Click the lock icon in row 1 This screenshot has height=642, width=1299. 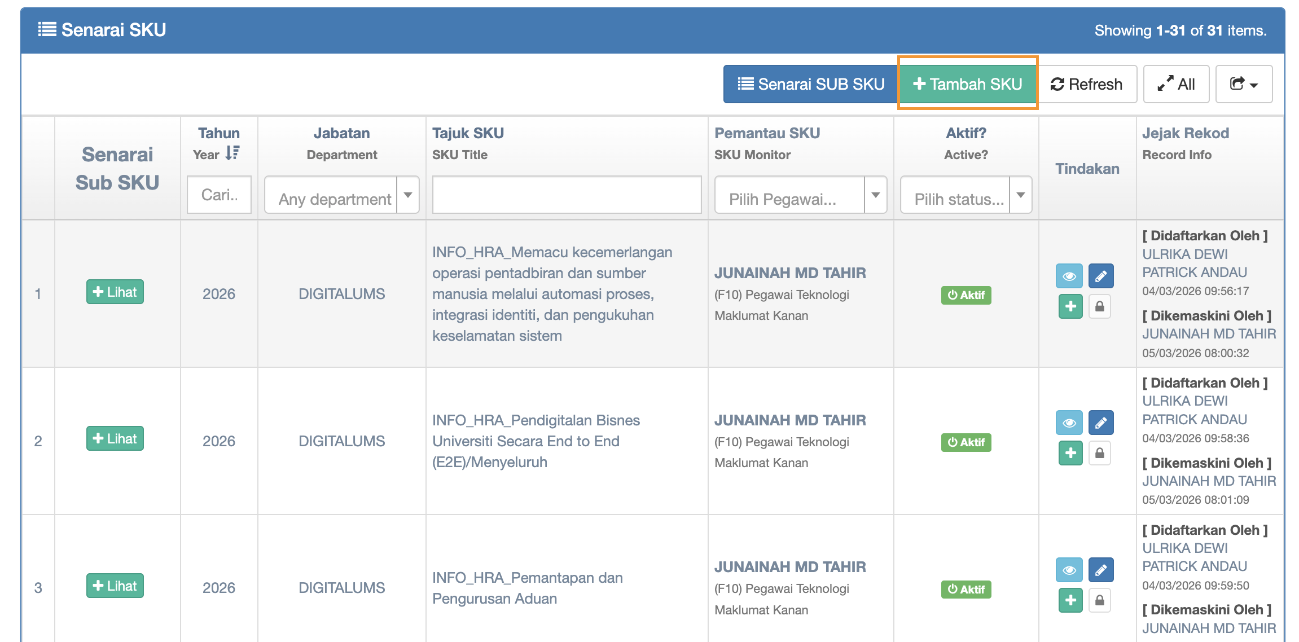click(1100, 307)
